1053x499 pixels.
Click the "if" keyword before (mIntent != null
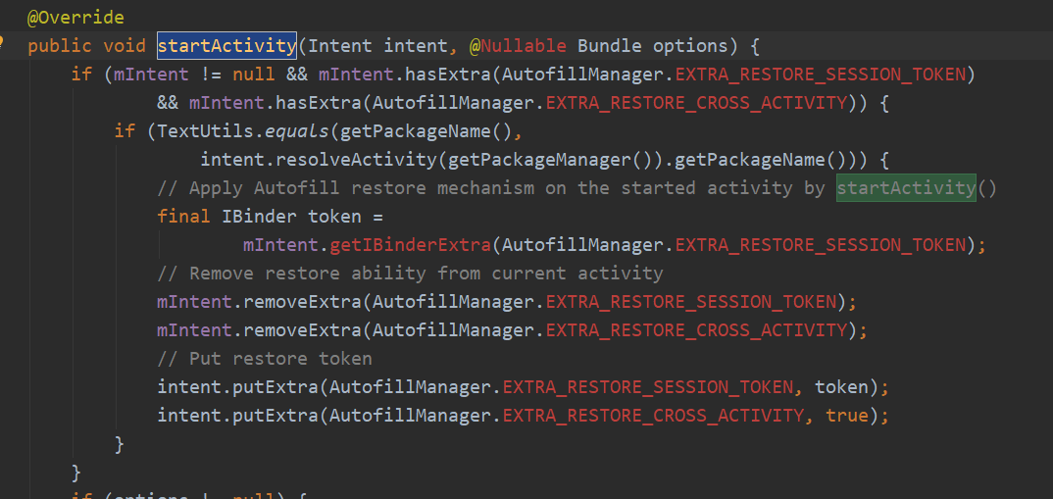pyautogui.click(x=82, y=75)
